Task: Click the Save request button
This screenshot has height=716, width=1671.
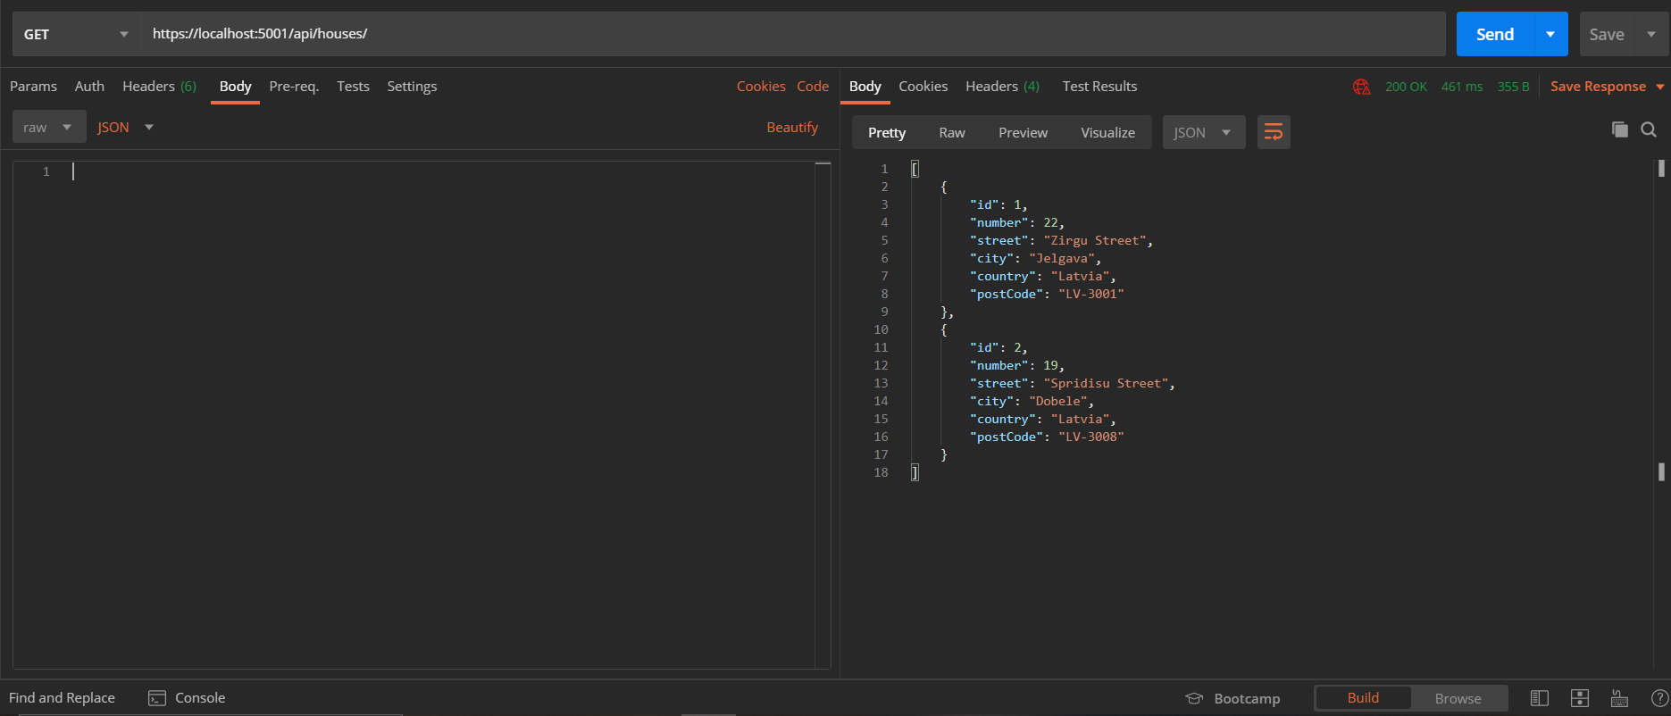Action: pyautogui.click(x=1607, y=34)
